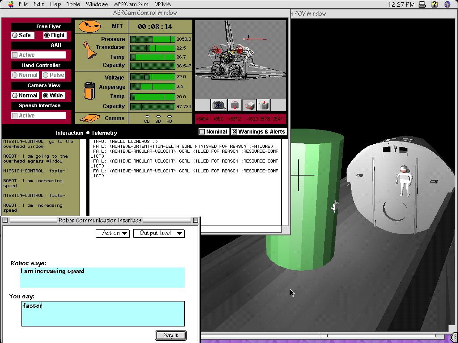This screenshot has height=343, width=458.
Task: Select the Safe free flyer mode
Action: pos(23,35)
